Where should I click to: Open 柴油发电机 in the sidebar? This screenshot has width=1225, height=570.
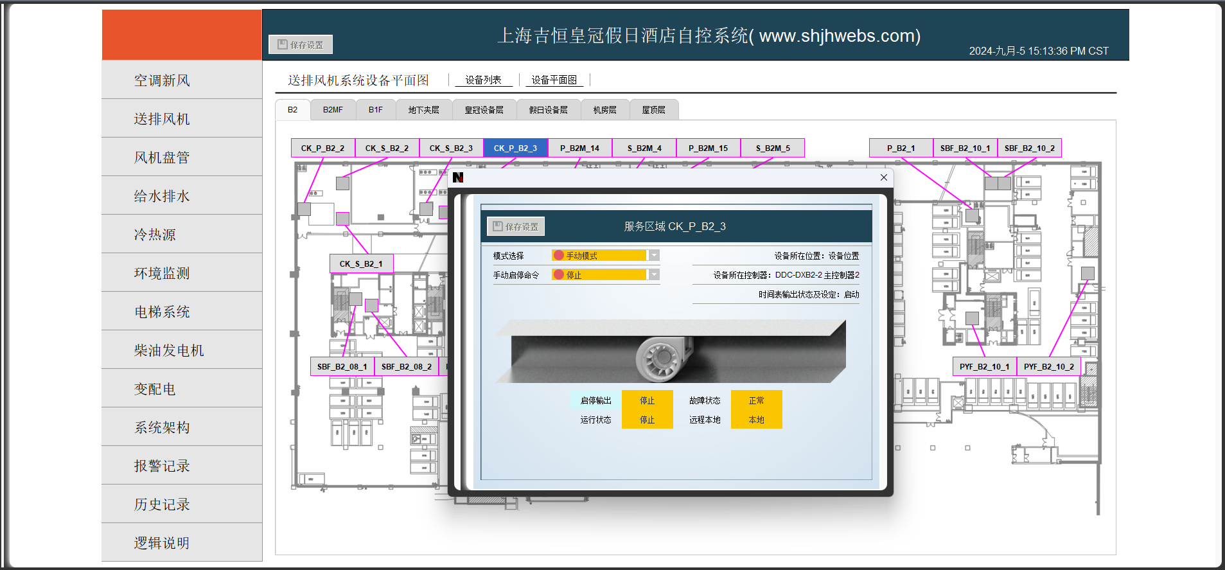182,350
